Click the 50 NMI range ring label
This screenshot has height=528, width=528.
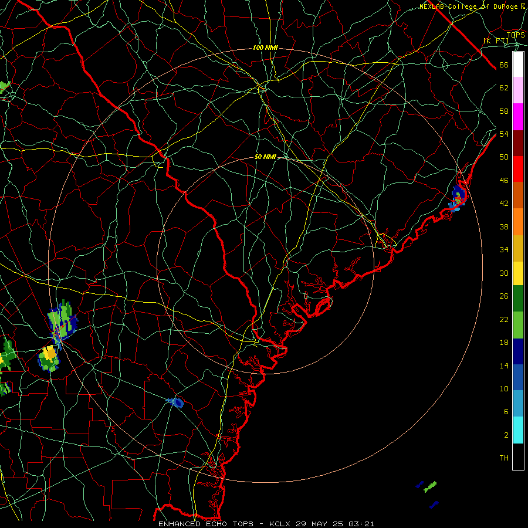(x=265, y=157)
